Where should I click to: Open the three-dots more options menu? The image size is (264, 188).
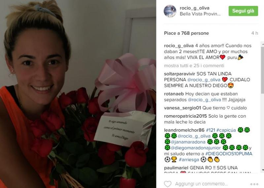254,184
